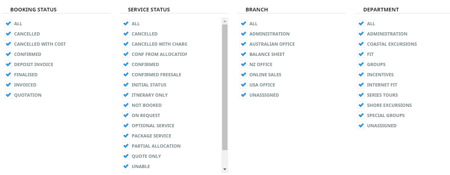The width and height of the screenshot is (450, 175).
Task: Click the Service Status scrollbar thumb
Action: tap(225, 87)
